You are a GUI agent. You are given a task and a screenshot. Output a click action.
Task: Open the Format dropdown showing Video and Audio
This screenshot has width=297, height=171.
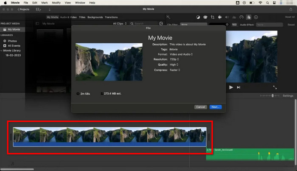point(181,54)
